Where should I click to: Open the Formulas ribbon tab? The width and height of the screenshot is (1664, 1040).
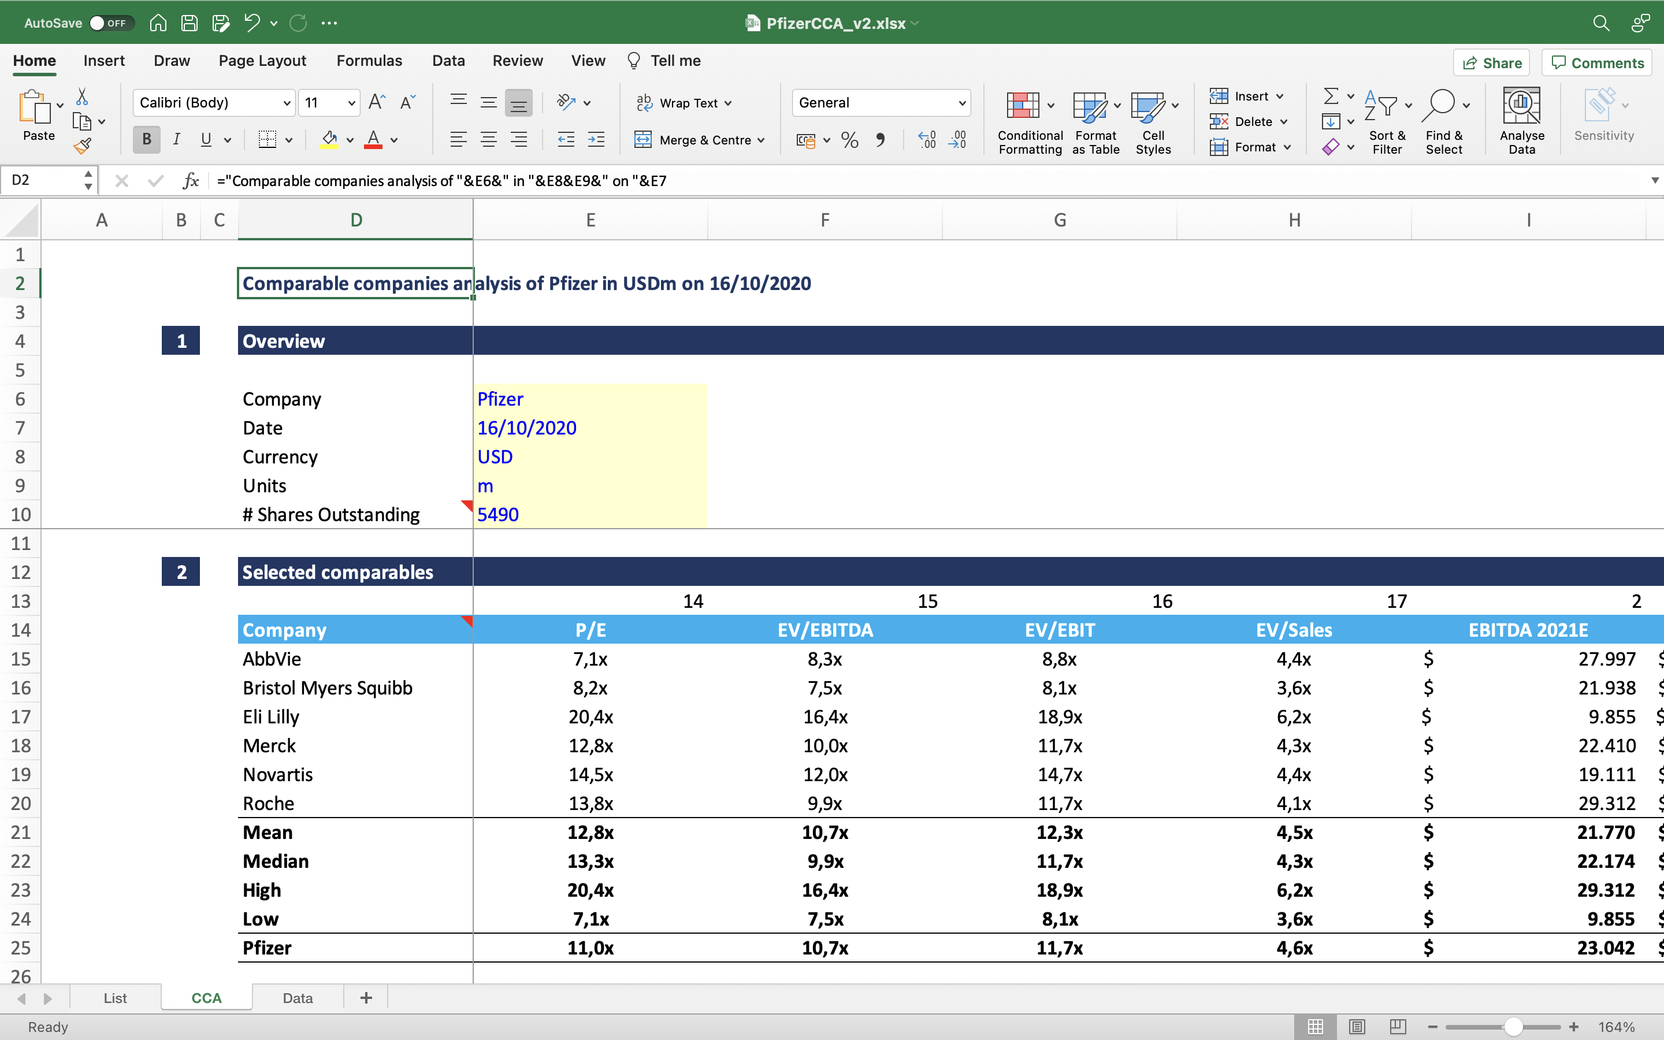point(369,61)
